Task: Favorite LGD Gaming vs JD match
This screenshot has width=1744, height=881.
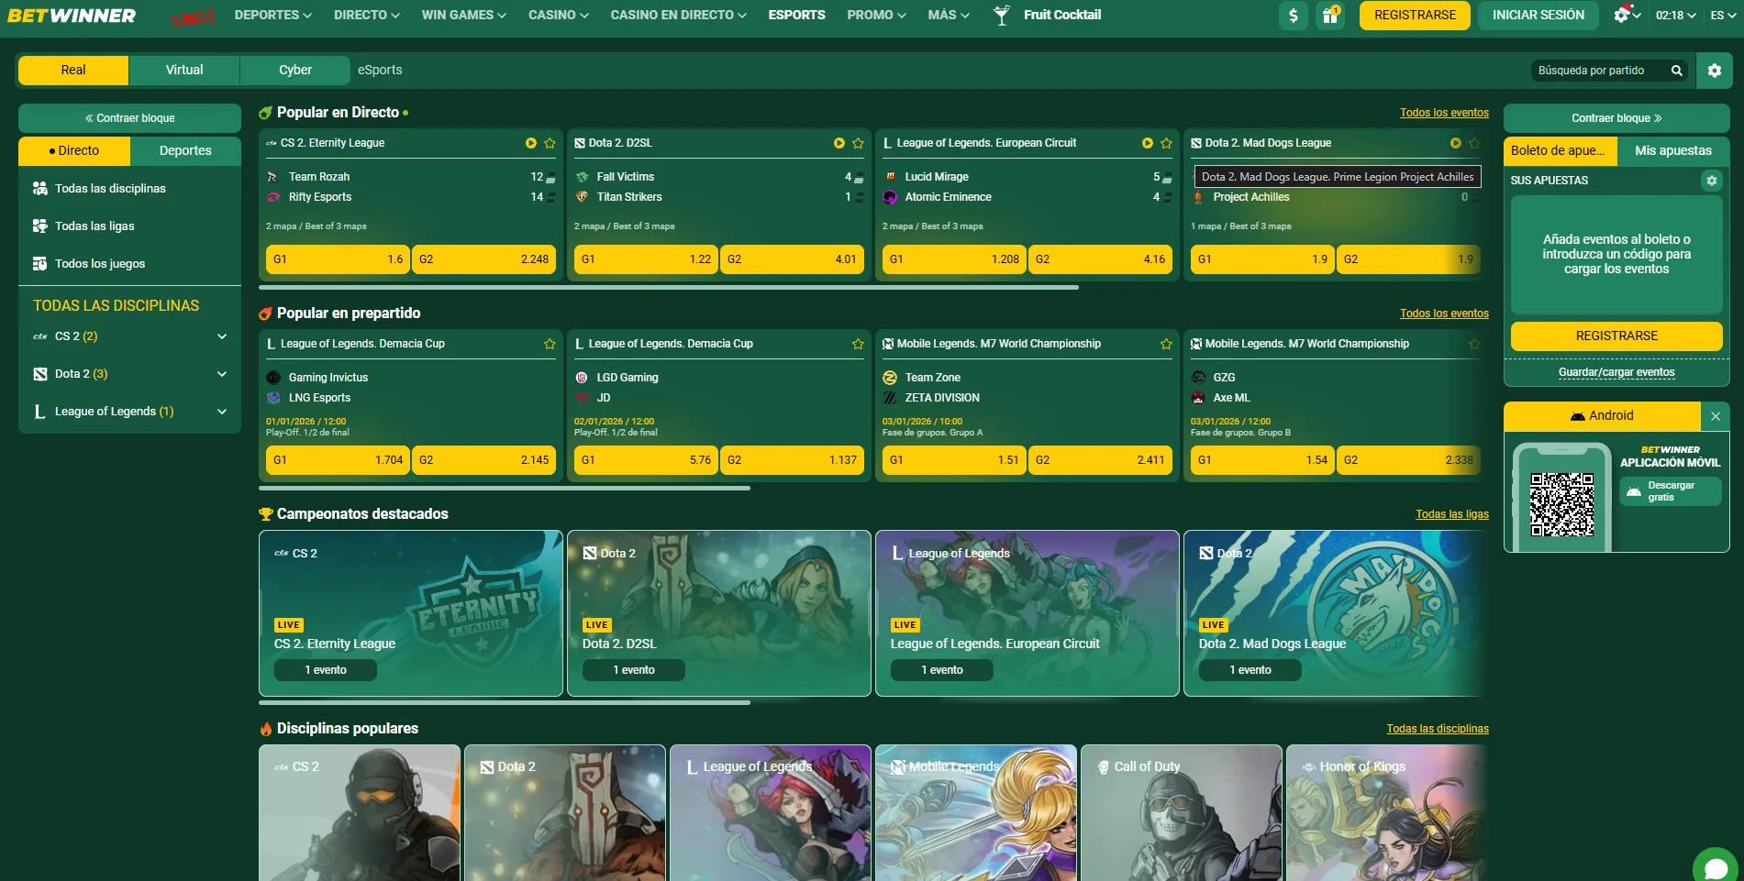Action: (x=858, y=344)
